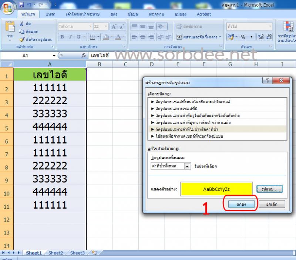Click the Merge and Center icon
Viewport: 296px width, 260px height.
(180, 37)
